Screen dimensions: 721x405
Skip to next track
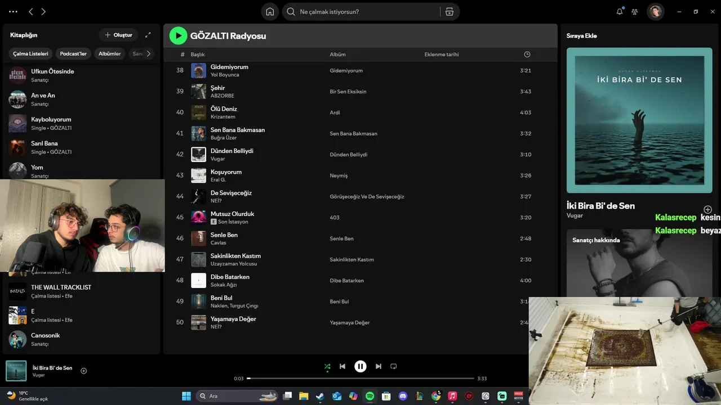tap(379, 366)
